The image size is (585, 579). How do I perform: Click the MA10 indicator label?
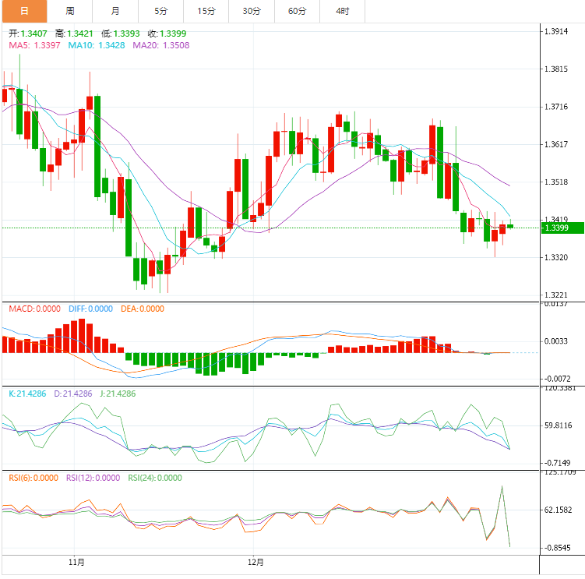(97, 45)
